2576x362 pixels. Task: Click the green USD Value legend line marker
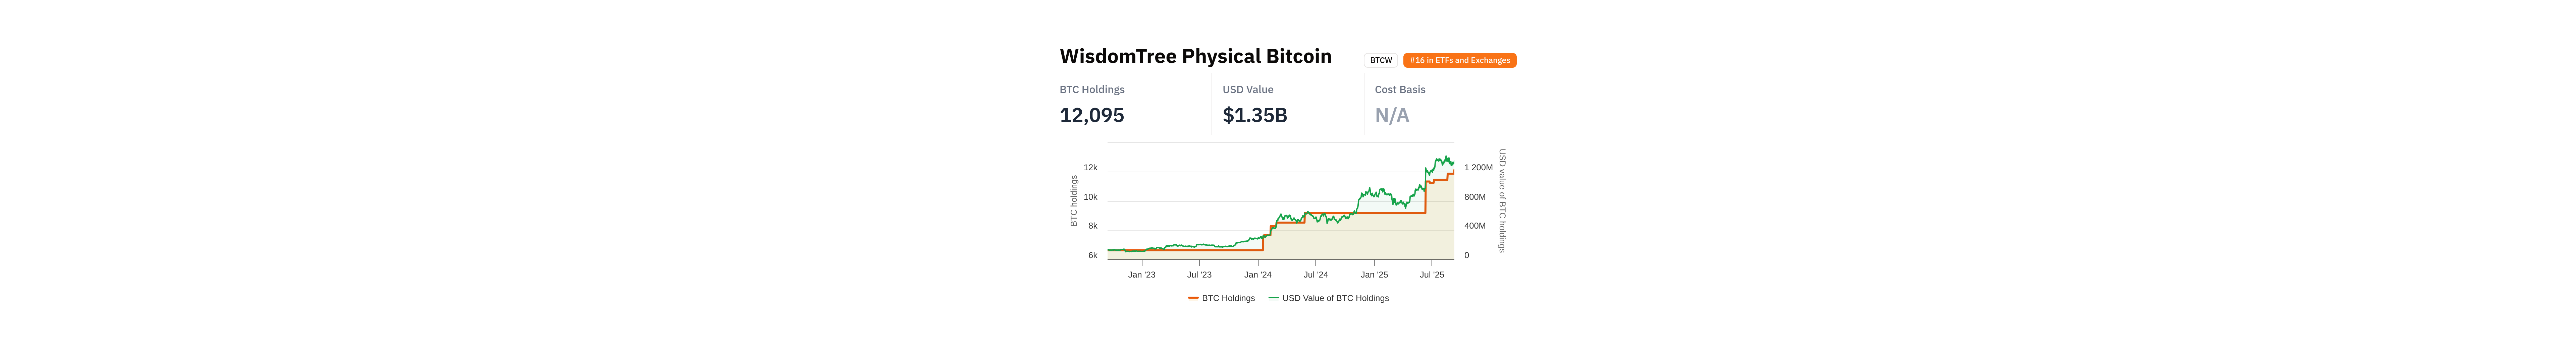coord(1273,298)
